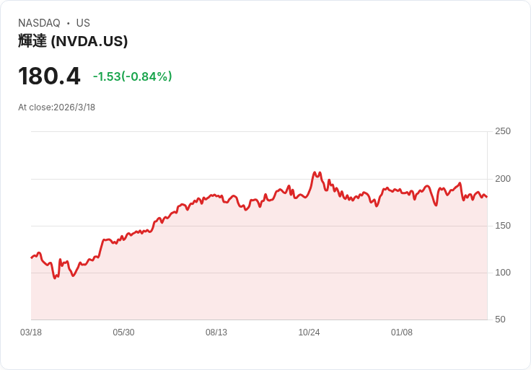Click the US market label
Screen dimensions: 531x370
pyautogui.click(x=83, y=23)
